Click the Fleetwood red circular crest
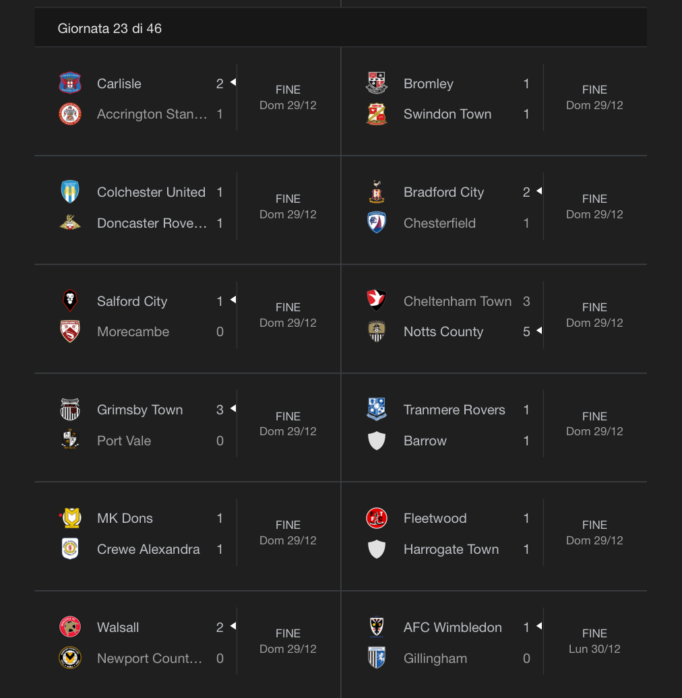Viewport: 682px width, 698px height. [x=377, y=518]
